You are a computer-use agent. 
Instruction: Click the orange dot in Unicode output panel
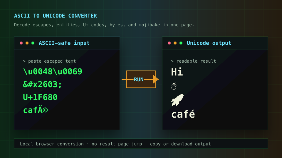point(175,43)
